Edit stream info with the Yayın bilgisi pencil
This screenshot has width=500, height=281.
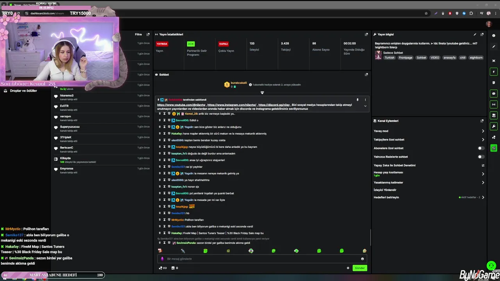pyautogui.click(x=475, y=34)
